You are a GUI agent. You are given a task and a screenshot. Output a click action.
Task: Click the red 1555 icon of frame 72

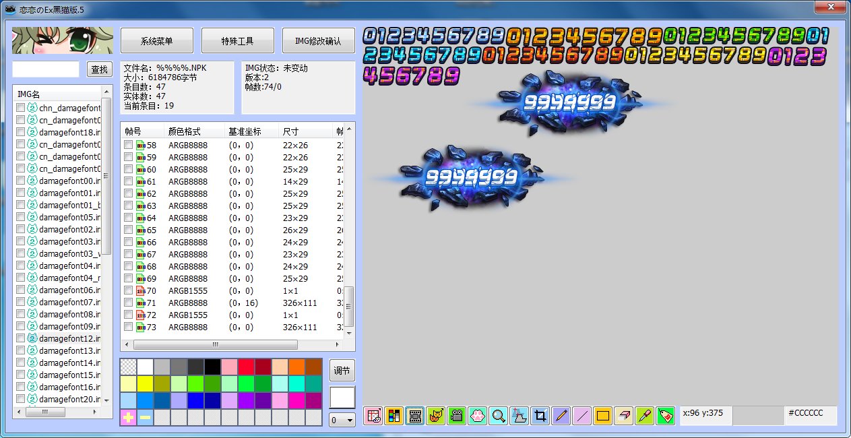[140, 315]
